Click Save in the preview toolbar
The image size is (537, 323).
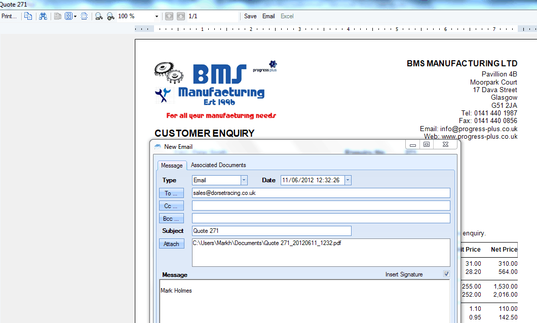pyautogui.click(x=250, y=16)
